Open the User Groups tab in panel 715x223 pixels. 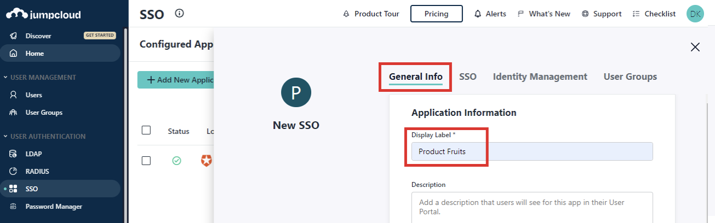pyautogui.click(x=630, y=77)
